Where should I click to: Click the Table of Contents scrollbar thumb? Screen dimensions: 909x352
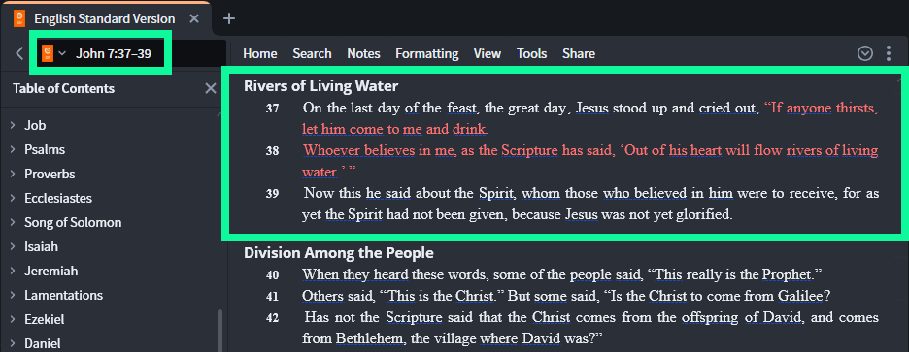click(x=219, y=332)
